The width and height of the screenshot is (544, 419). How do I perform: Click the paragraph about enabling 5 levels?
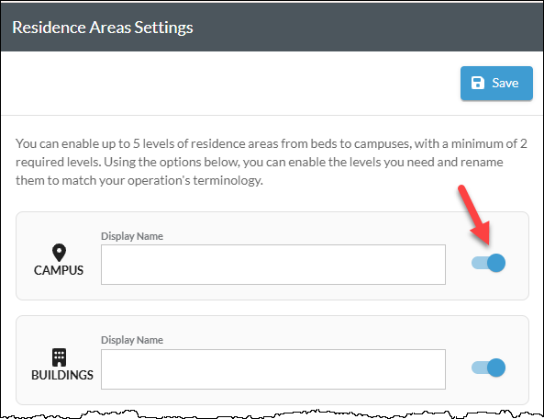[272, 162]
